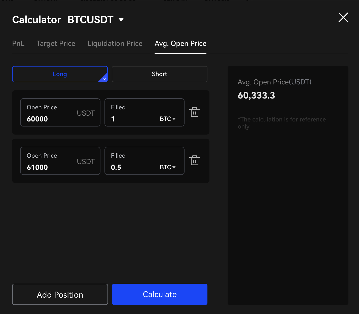This screenshot has width=359, height=314.
Task: Delete the 60000 open price position row
Action: click(x=195, y=112)
